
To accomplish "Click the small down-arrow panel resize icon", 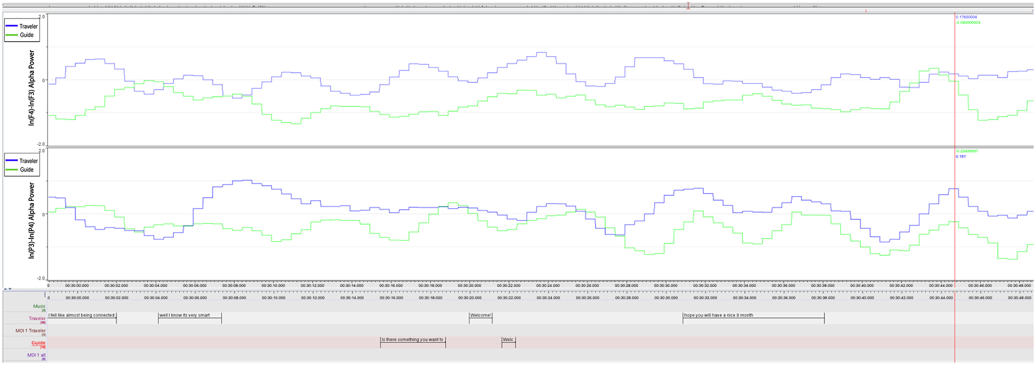I will [x=10, y=289].
